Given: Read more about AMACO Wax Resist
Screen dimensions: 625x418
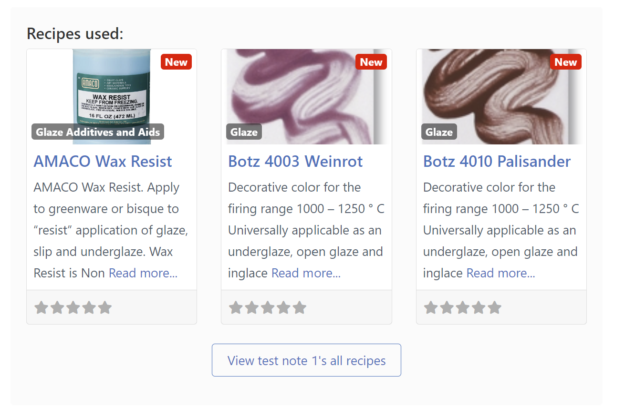Looking at the screenshot, I should pyautogui.click(x=143, y=273).
